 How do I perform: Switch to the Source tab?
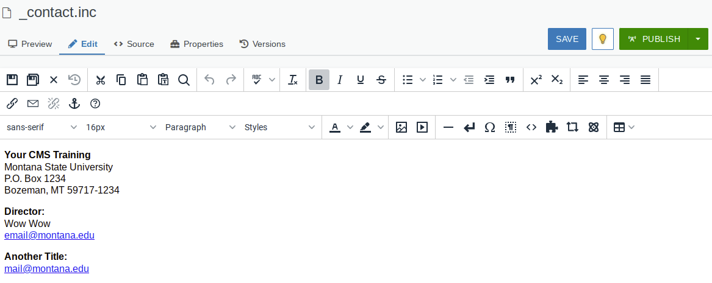(x=134, y=44)
